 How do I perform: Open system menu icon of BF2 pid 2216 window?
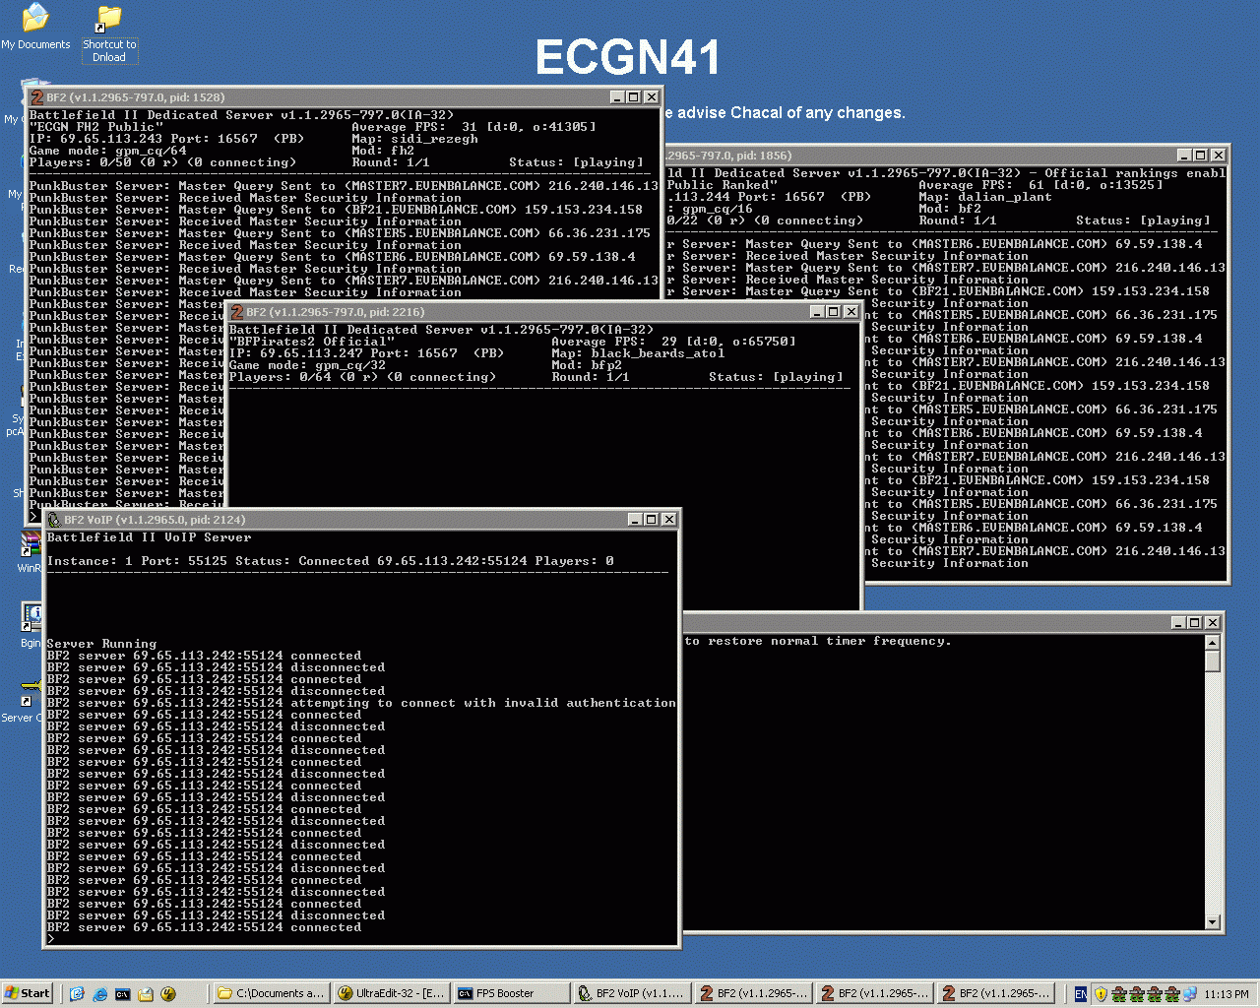tap(236, 312)
